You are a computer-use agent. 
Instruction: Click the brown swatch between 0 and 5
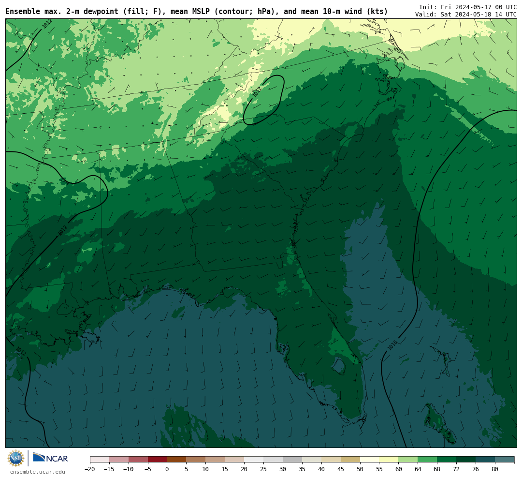pyautogui.click(x=176, y=460)
